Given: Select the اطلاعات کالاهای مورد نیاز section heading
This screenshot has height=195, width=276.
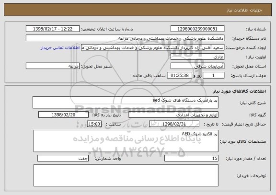Looking at the screenshot, I should [239, 91].
